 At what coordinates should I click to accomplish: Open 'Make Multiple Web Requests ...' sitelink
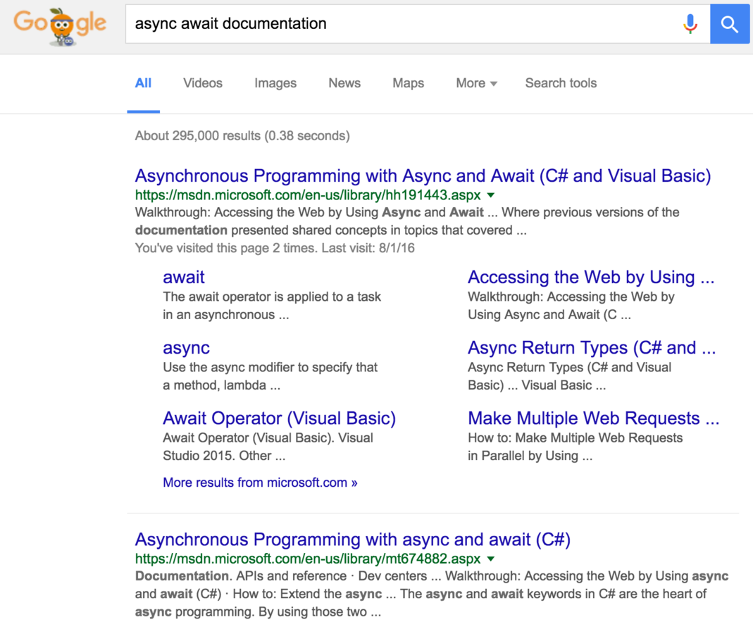[x=594, y=418]
